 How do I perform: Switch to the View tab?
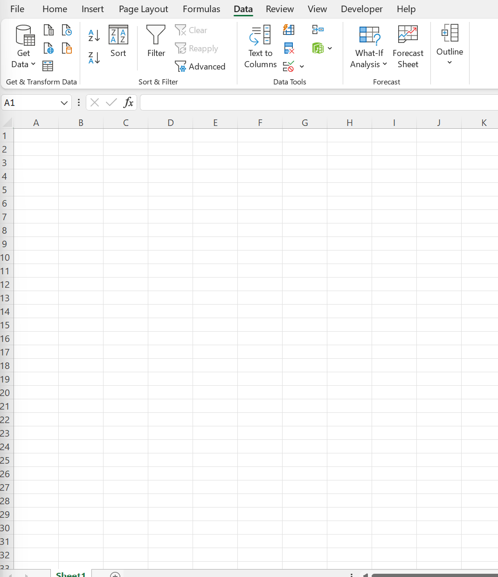pos(317,9)
